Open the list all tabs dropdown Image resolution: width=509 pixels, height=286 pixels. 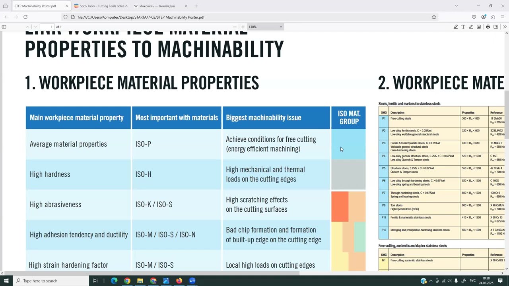tap(457, 6)
